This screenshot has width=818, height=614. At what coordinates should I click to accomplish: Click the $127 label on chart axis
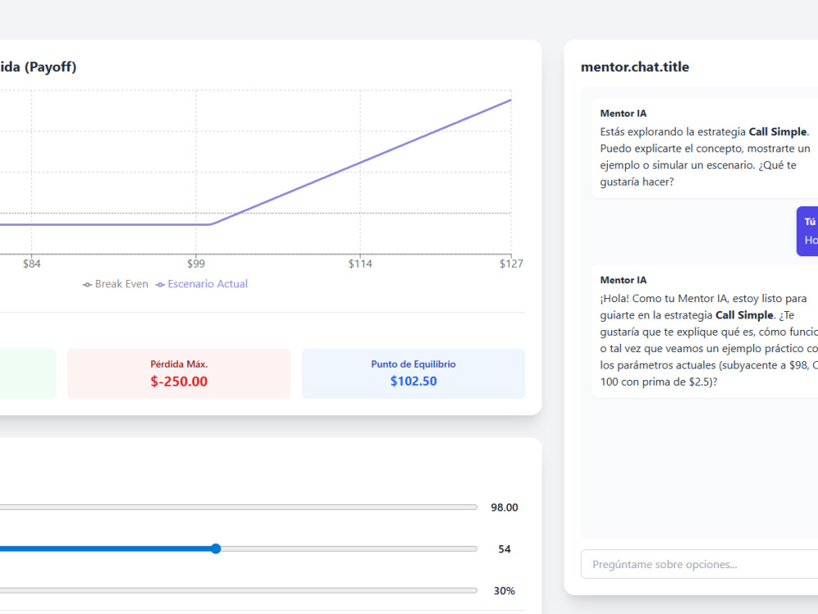click(511, 264)
